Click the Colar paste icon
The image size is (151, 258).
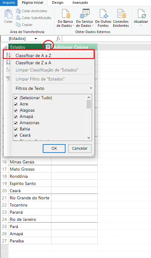[8, 14]
